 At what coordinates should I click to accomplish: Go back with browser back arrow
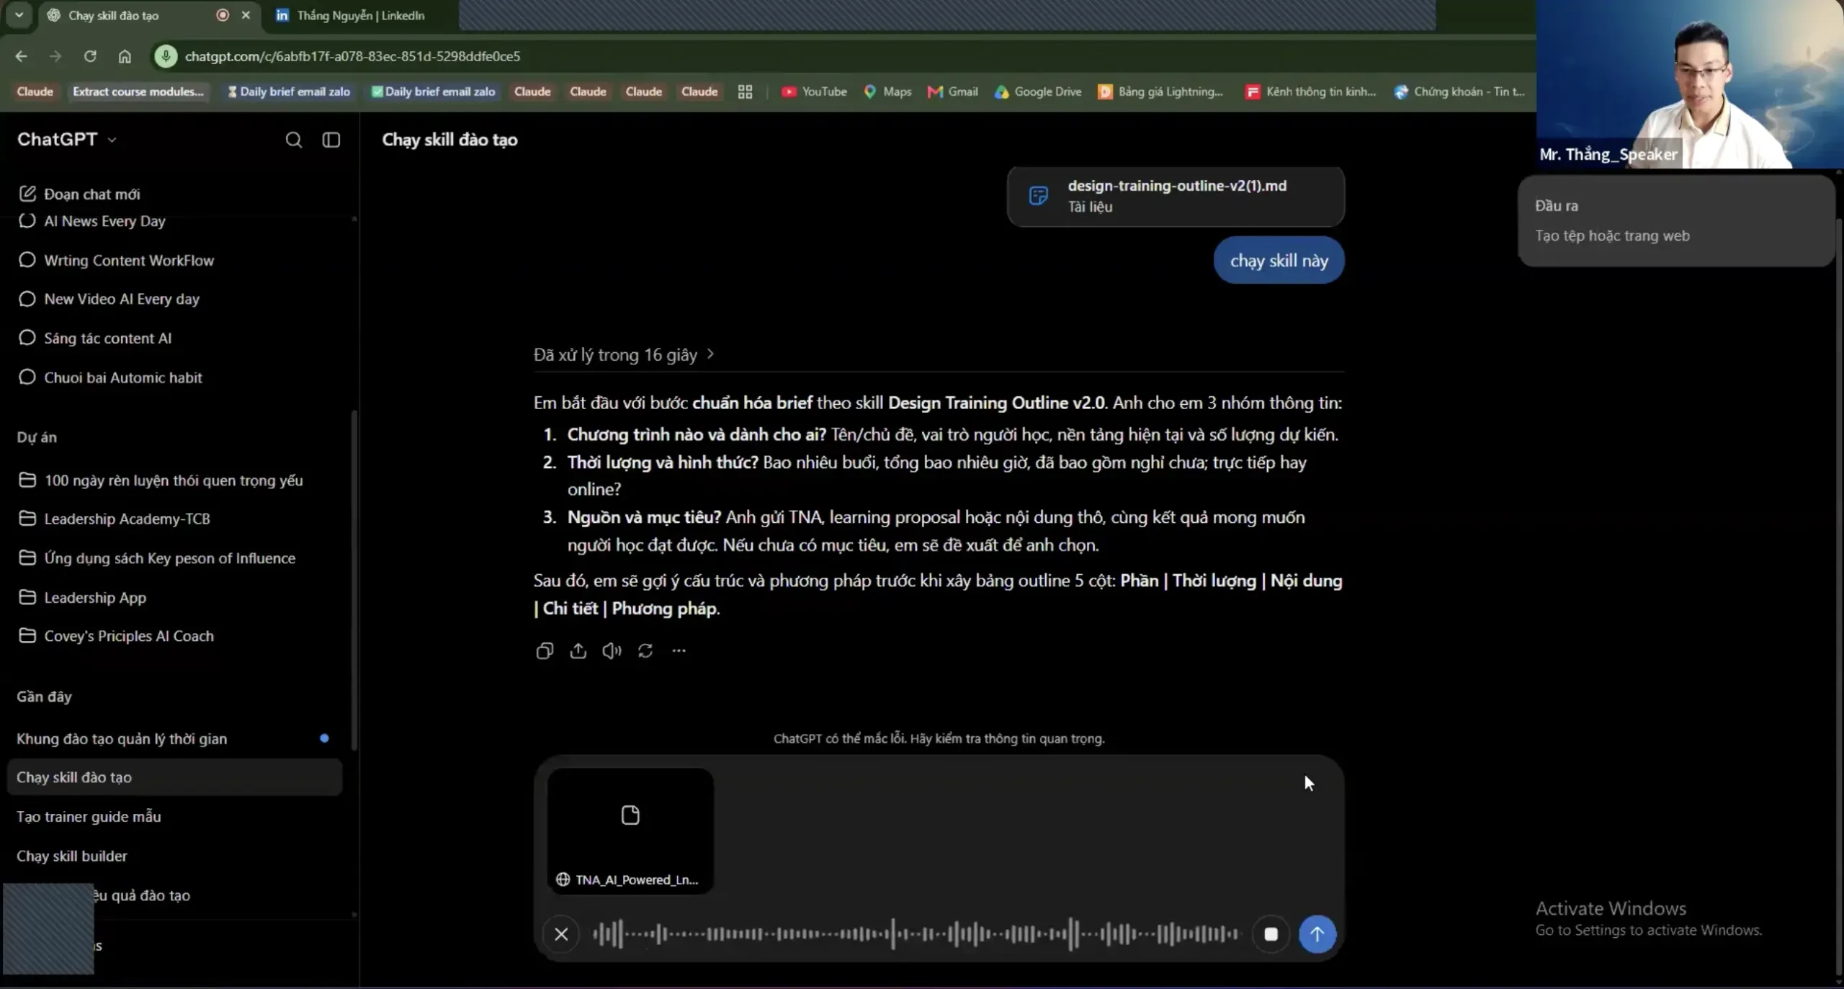(21, 56)
